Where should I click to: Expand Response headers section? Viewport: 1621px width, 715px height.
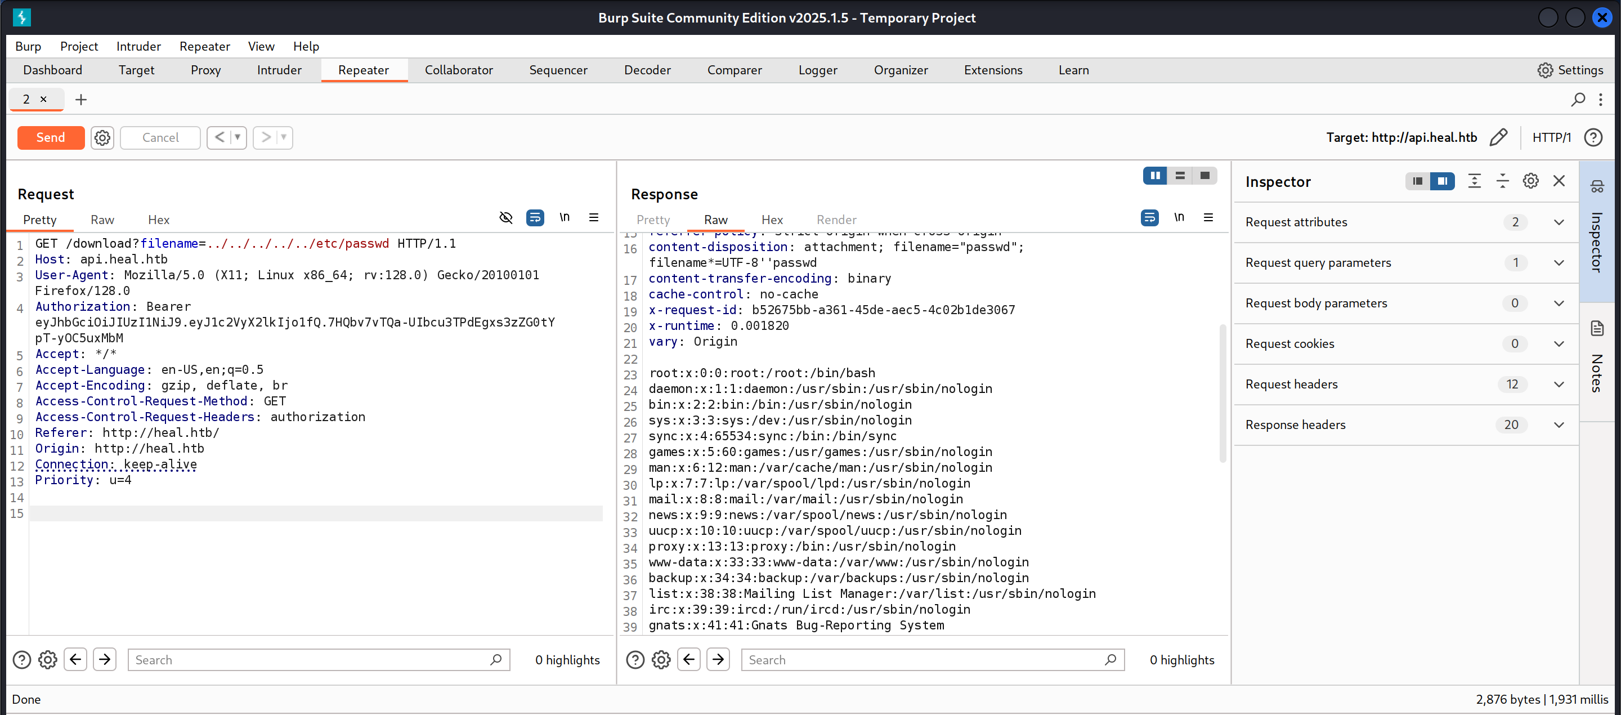coord(1559,425)
